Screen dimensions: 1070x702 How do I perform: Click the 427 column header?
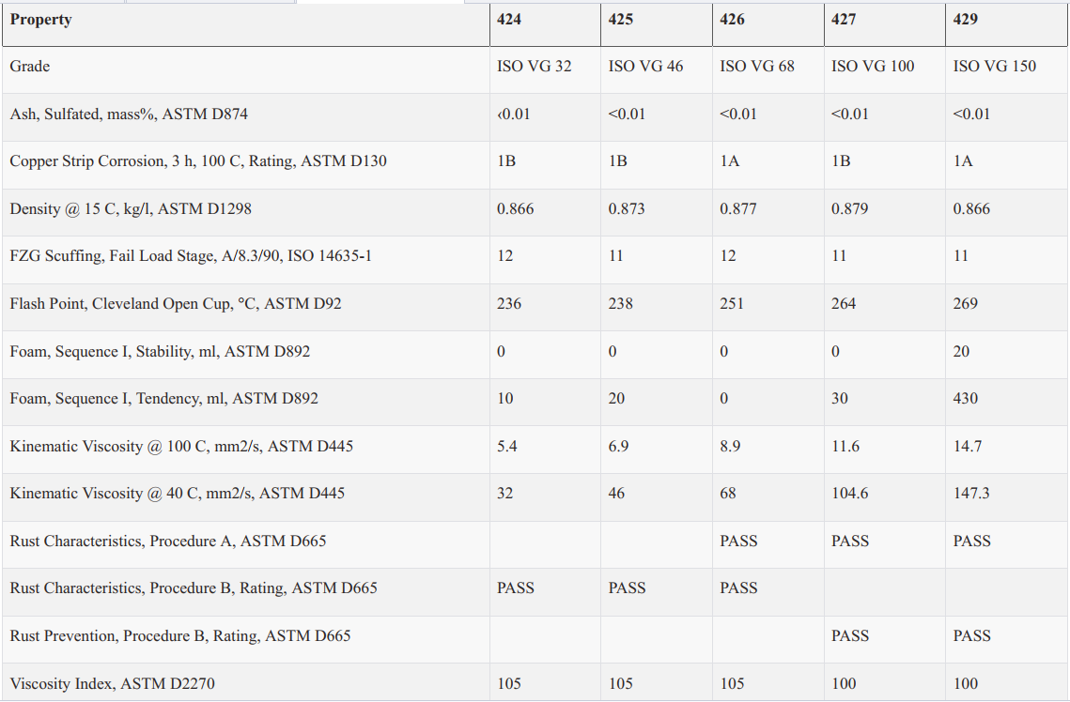tap(844, 20)
